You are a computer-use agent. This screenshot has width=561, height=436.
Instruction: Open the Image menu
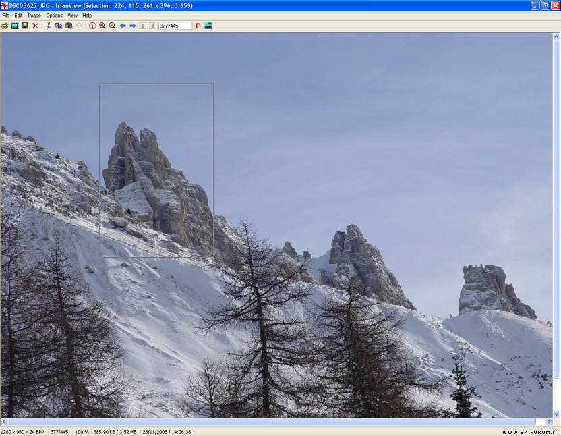point(34,16)
